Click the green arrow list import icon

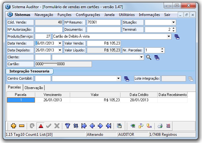coord(133,126)
